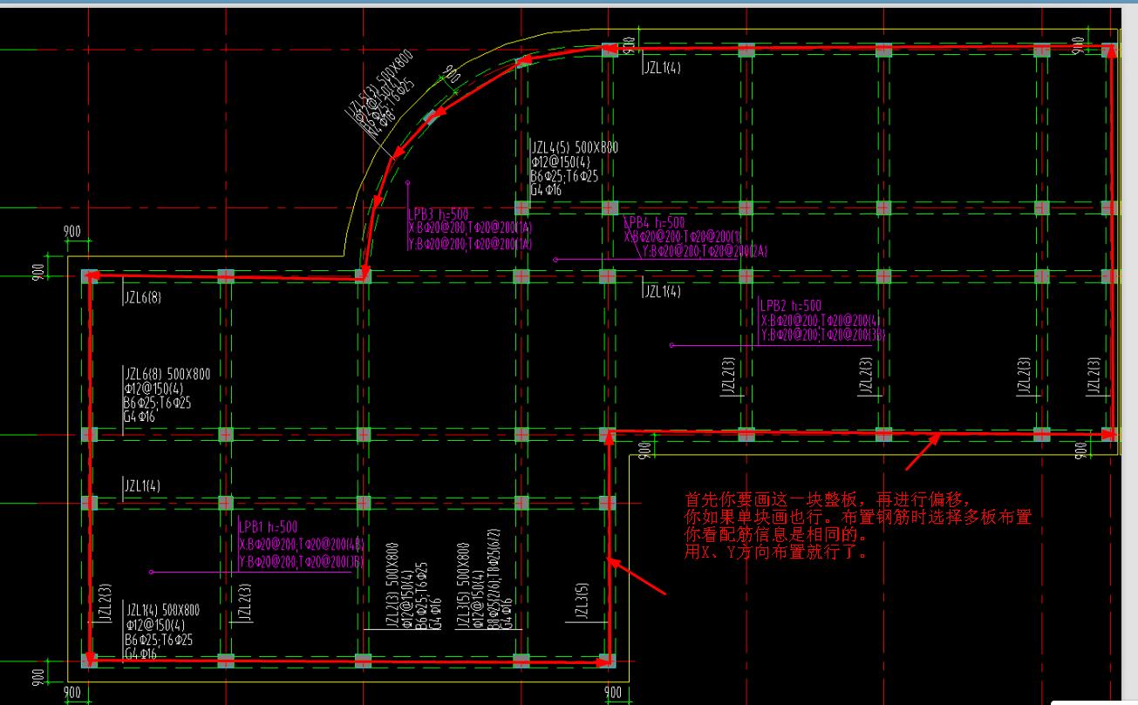Screen dimensions: 1138x705
Task: Click "B6Φ25;T6Φ25" under the JZL1(4) 500X800 label
Action: pos(159,640)
